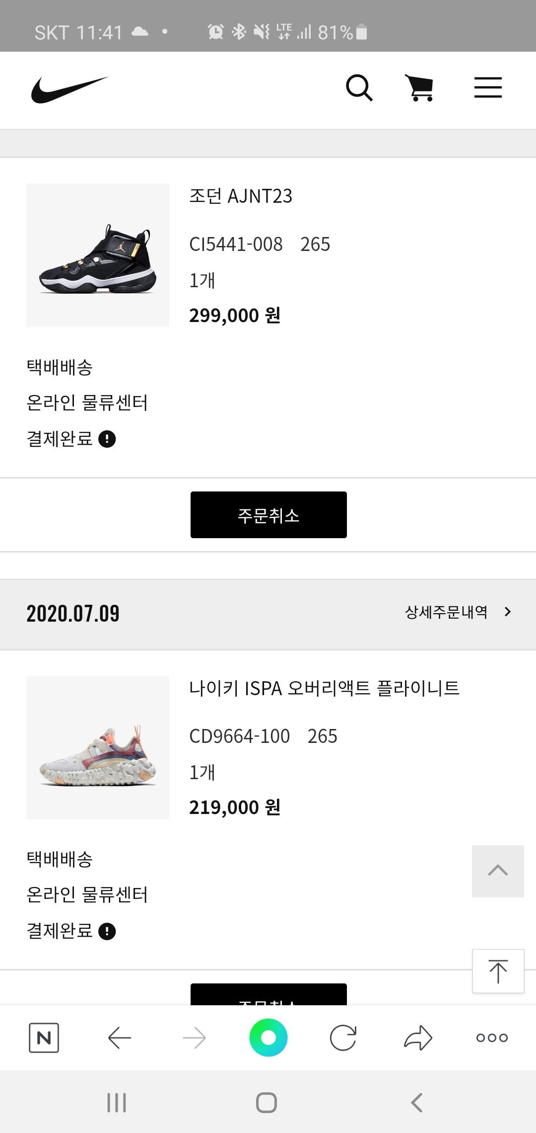Expand the order details chevron arrow
This screenshot has width=536, height=1133.
[x=507, y=612]
